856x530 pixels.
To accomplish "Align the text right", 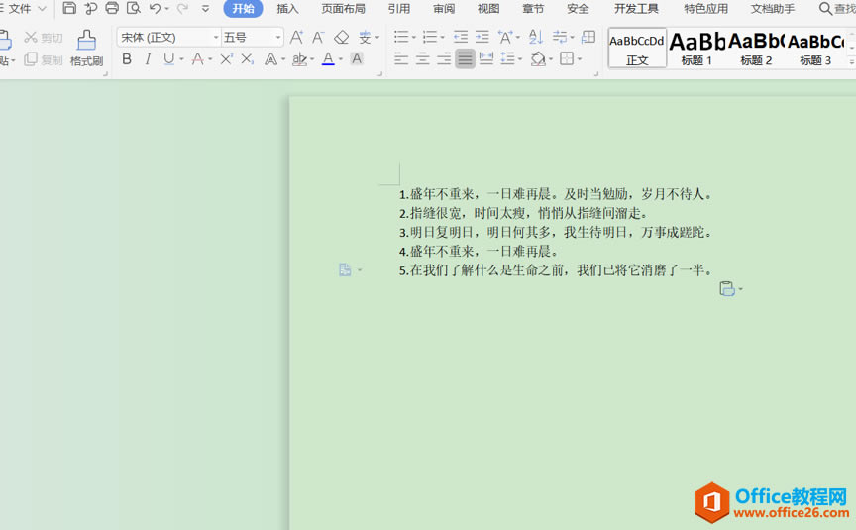I will coord(444,58).
